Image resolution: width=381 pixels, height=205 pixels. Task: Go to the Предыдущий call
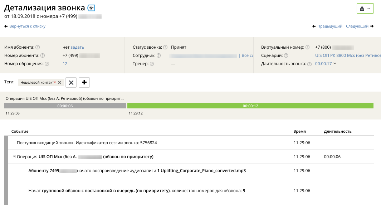tap(327, 26)
